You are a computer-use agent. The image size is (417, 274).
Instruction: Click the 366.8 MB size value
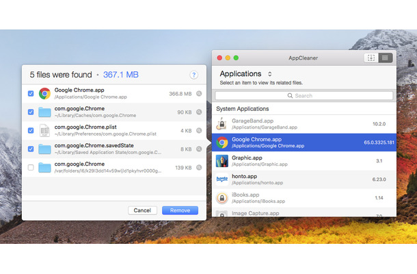(180, 94)
